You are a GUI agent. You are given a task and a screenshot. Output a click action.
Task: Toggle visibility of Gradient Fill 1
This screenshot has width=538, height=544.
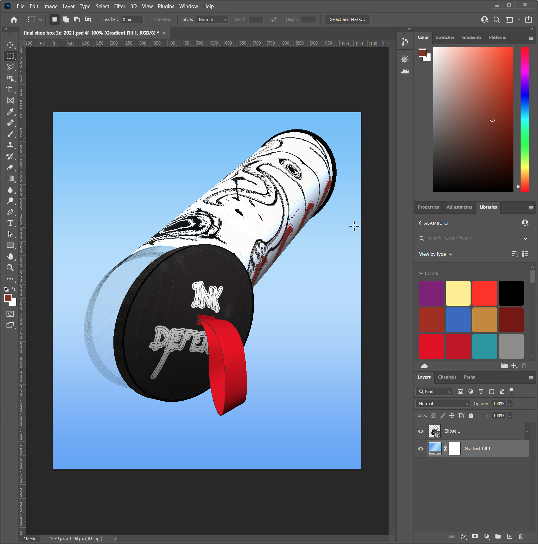pos(421,449)
